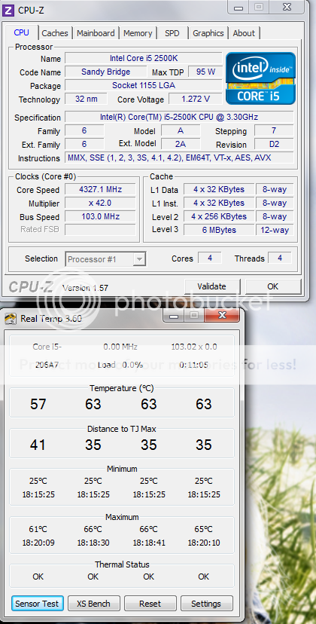Switch to the Caches tab in CPU-Z
316x624 pixels.
pos(55,33)
